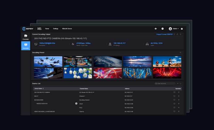The image size is (214, 130).
Task: Collapse the N6-N620220999 device tree
Action: click(x=36, y=103)
